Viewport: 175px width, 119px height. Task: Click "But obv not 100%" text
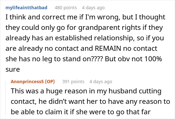(x=133, y=59)
